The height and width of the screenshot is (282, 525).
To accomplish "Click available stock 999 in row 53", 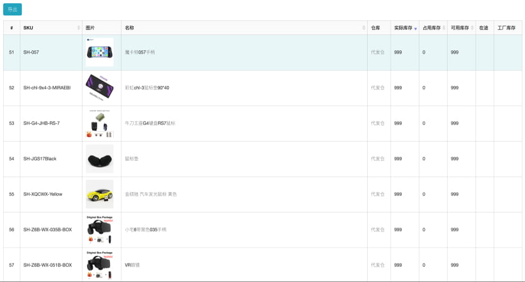I will point(455,123).
